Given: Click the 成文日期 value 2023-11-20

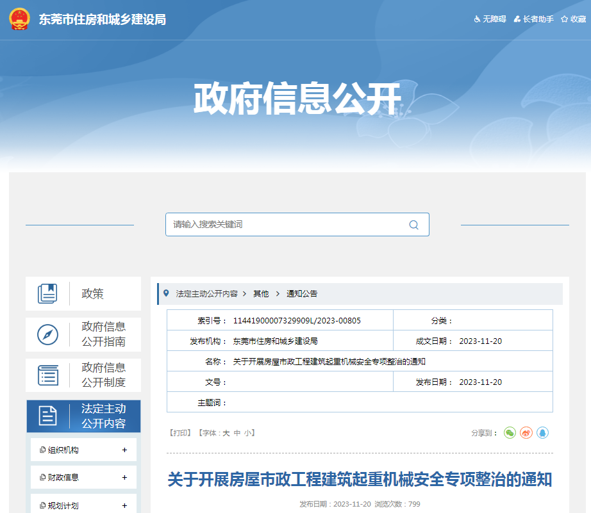Looking at the screenshot, I should click(481, 341).
